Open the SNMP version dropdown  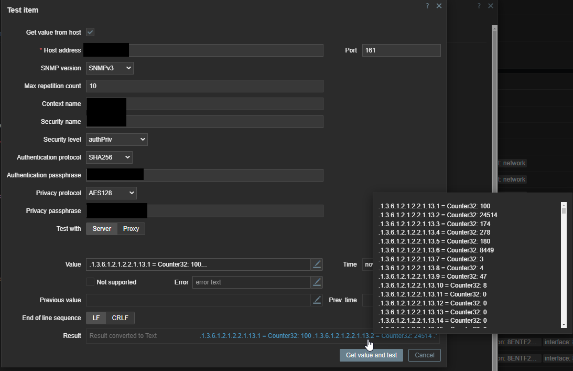click(x=110, y=68)
